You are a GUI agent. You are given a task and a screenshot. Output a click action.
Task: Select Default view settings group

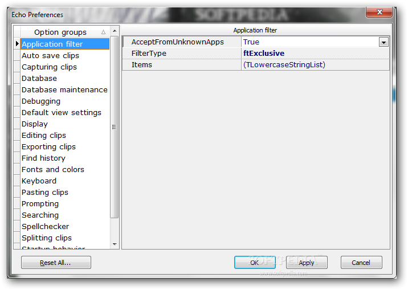(x=65, y=113)
